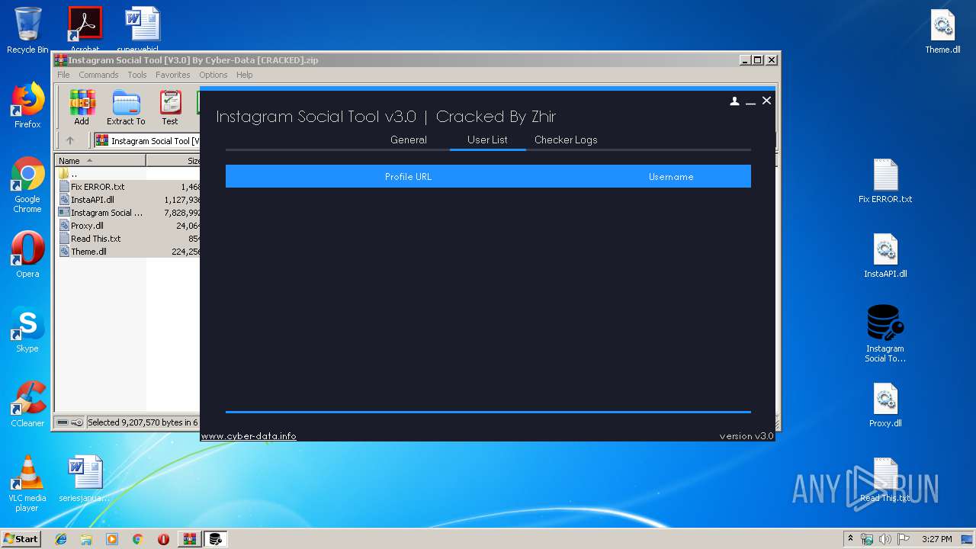Click media player taskbar icon
976x549 pixels.
click(x=112, y=539)
